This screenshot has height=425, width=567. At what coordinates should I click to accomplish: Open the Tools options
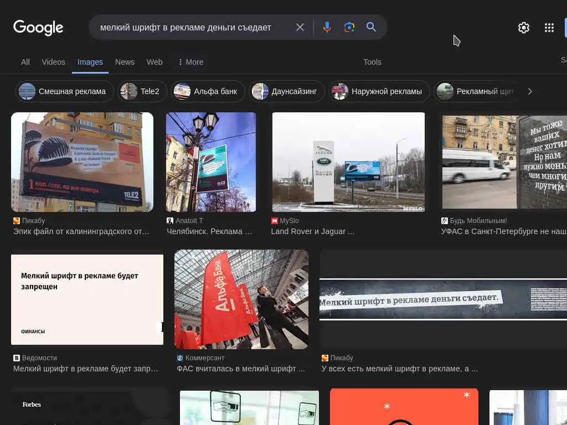click(x=372, y=62)
